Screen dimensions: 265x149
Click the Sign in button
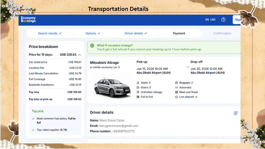coord(237,20)
